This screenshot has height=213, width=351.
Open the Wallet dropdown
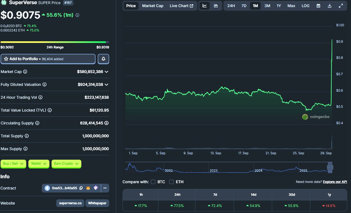pyautogui.click(x=39, y=164)
